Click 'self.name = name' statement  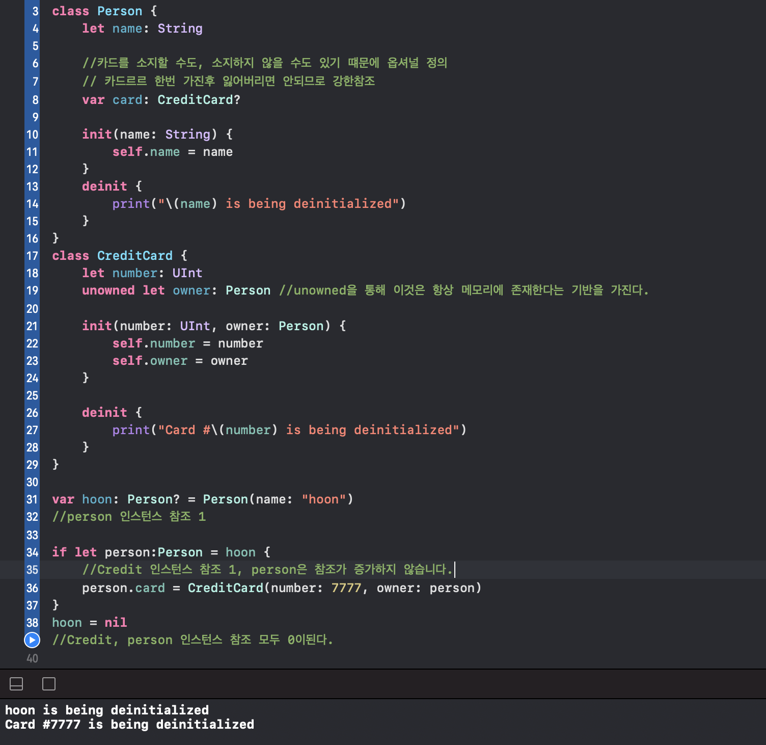(173, 152)
